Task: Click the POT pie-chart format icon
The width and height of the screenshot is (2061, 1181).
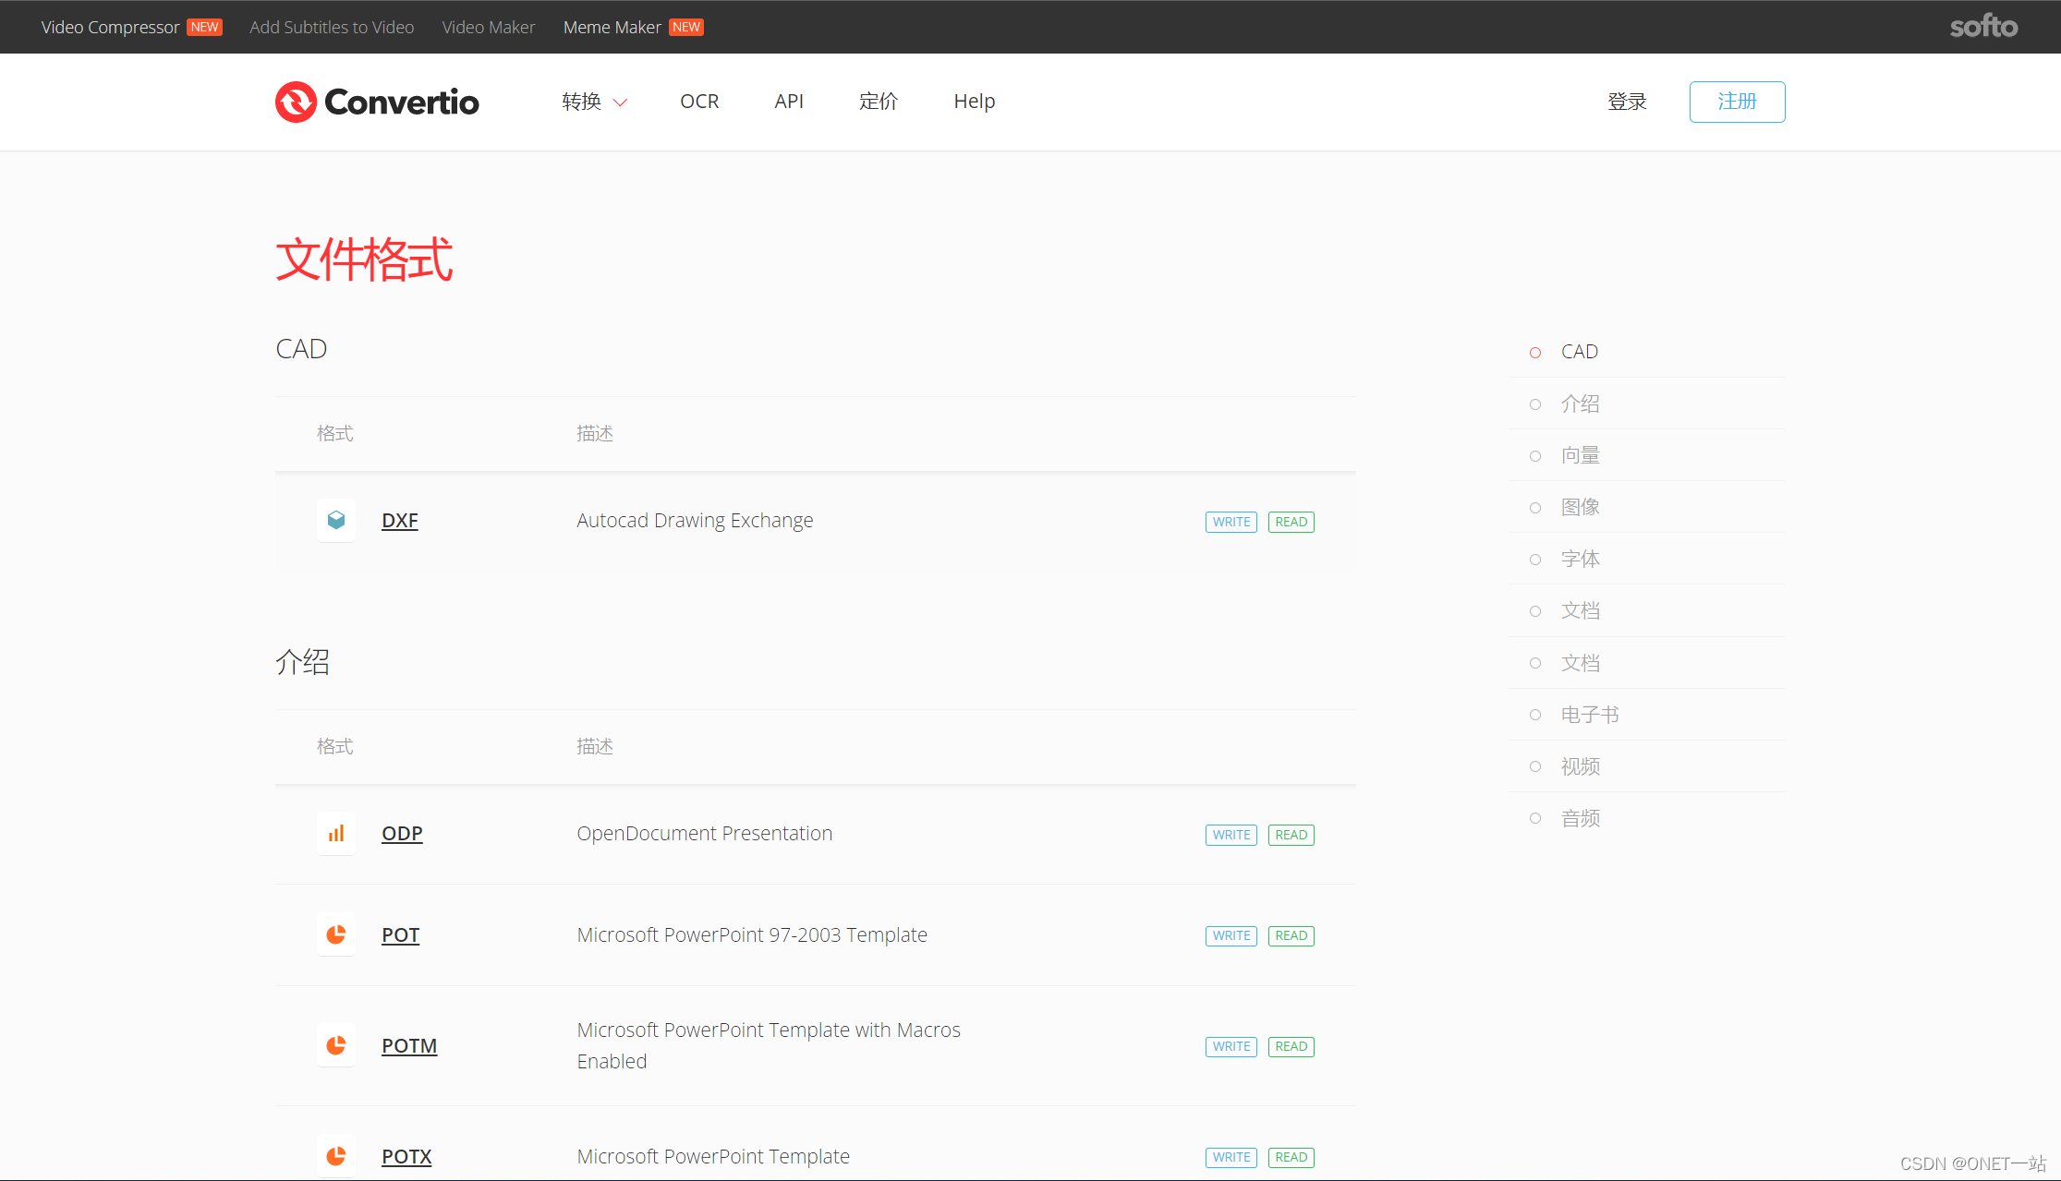Action: [335, 934]
